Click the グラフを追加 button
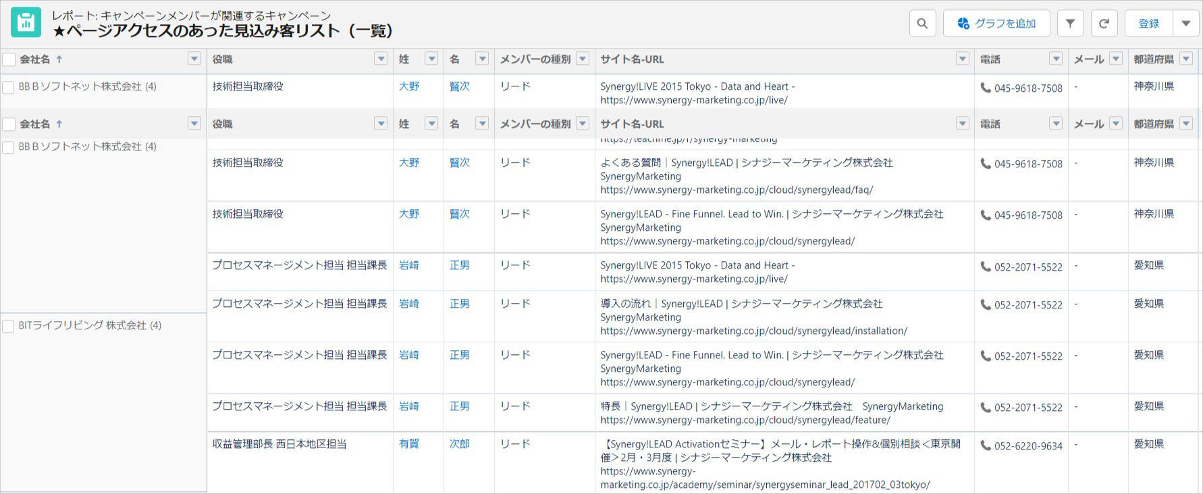Image resolution: width=1203 pixels, height=494 pixels. (996, 24)
